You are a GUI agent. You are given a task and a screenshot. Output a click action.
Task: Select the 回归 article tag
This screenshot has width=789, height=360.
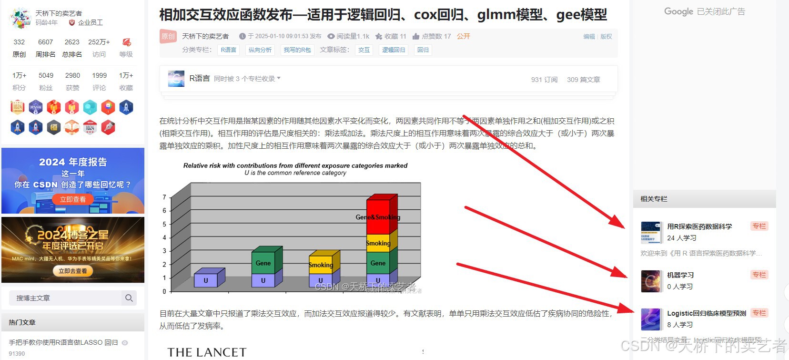pyautogui.click(x=423, y=50)
